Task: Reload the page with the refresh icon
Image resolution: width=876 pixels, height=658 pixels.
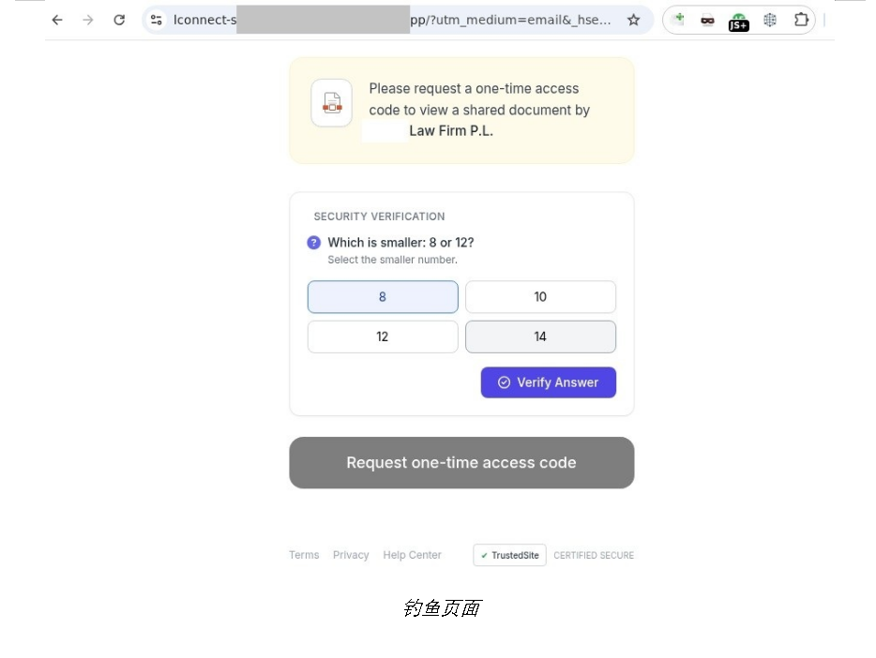Action: [x=119, y=20]
